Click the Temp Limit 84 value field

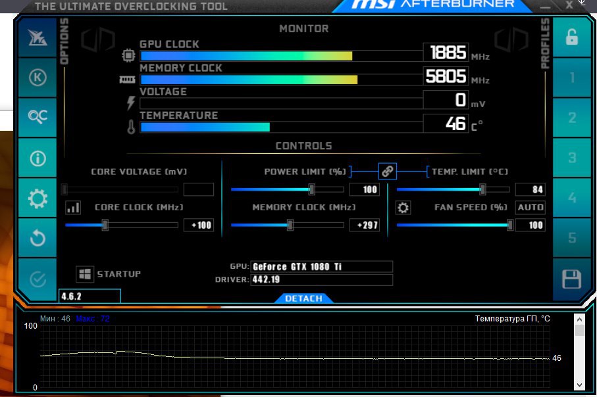click(x=530, y=189)
